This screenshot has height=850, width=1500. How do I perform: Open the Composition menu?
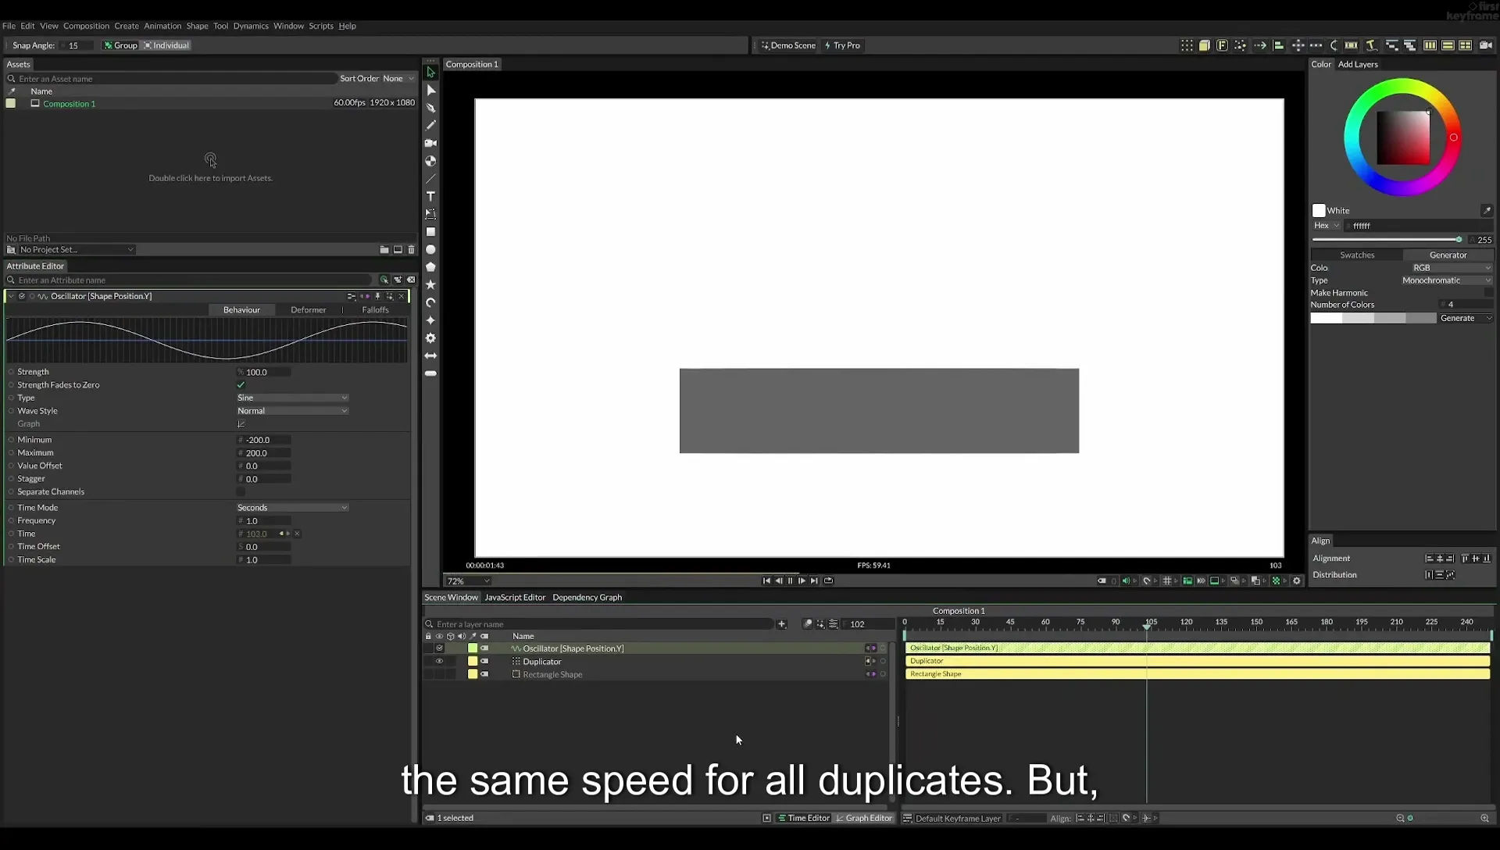(86, 26)
